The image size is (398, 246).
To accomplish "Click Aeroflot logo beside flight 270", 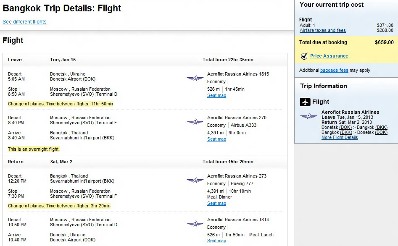I will (195, 122).
